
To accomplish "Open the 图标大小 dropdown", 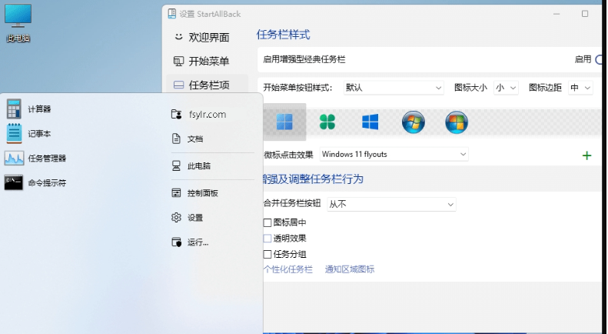I will (506, 88).
